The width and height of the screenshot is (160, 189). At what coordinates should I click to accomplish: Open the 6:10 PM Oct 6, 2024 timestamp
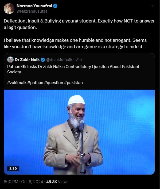23,182
